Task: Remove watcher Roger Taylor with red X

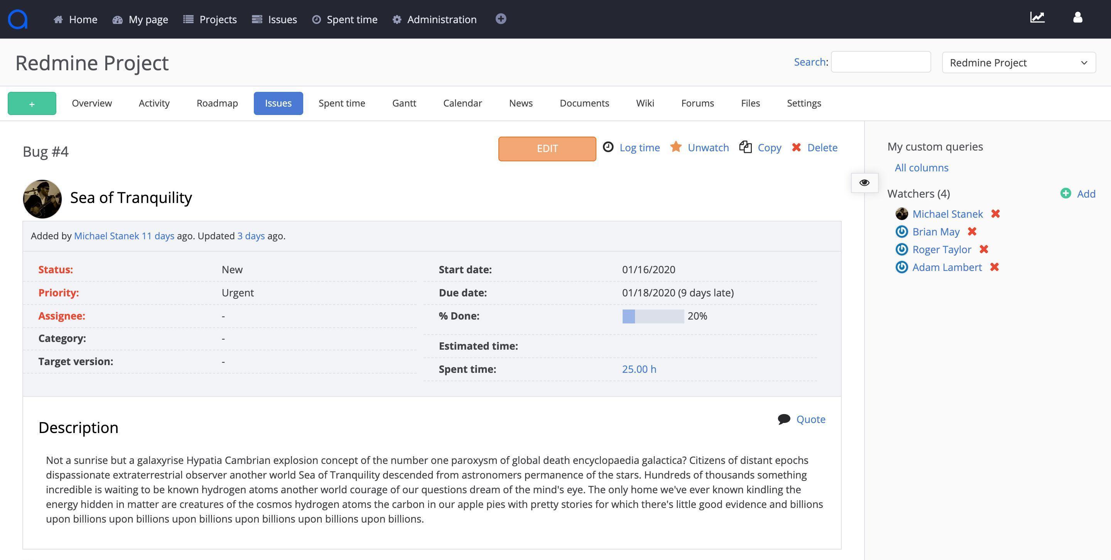Action: (984, 249)
